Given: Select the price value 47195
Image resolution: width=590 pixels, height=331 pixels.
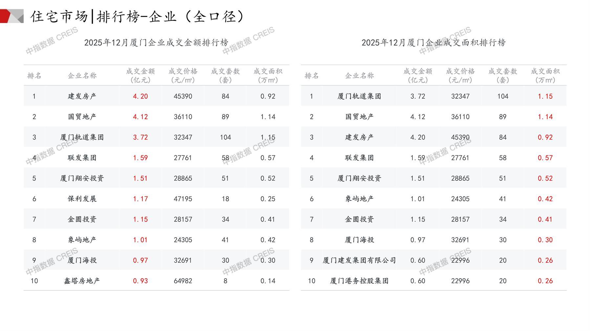Looking at the screenshot, I should [183, 199].
